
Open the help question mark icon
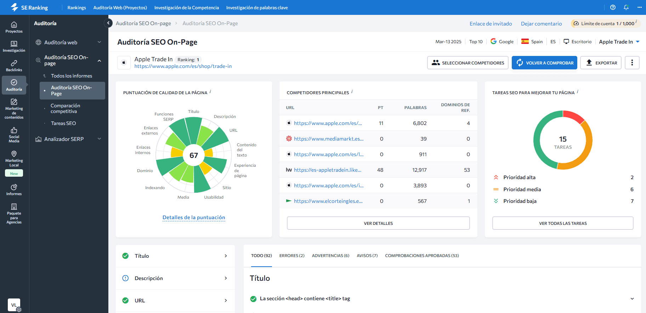tap(613, 7)
